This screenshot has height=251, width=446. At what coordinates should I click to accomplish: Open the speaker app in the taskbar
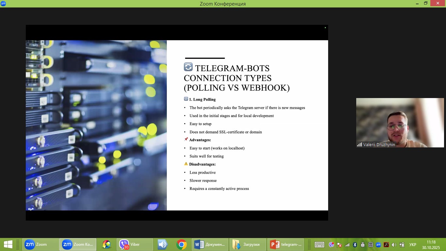(162, 244)
